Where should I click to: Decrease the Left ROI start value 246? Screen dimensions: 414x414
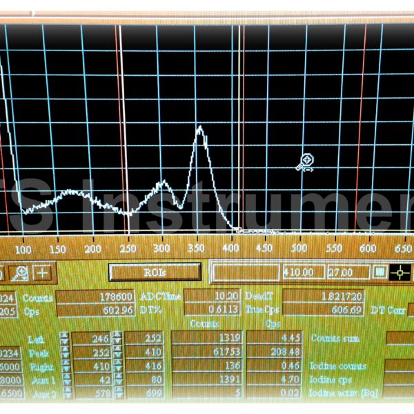coord(64,342)
